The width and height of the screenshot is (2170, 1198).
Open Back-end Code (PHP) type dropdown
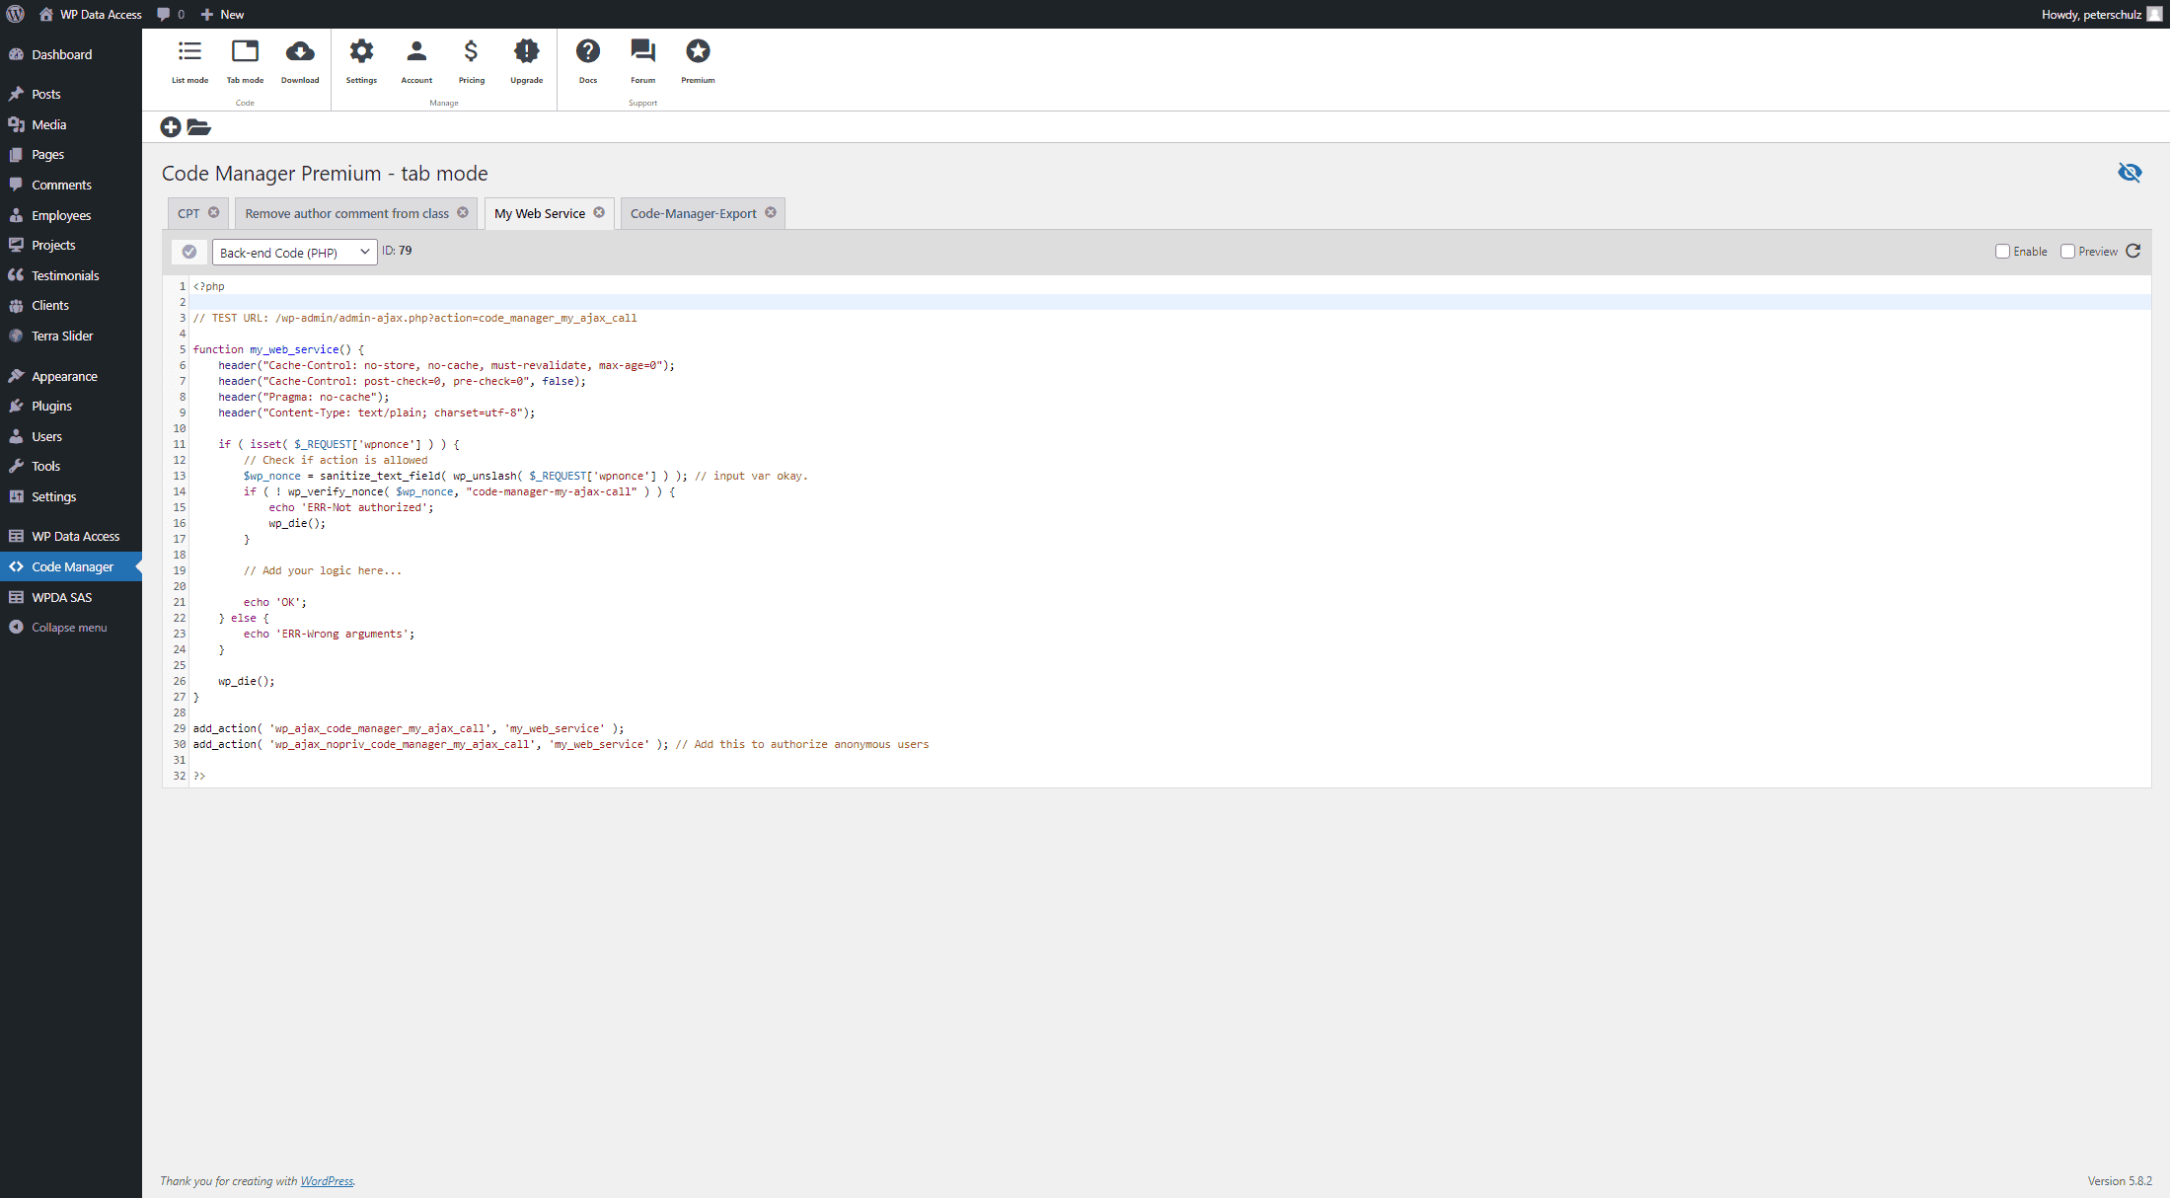coord(294,252)
